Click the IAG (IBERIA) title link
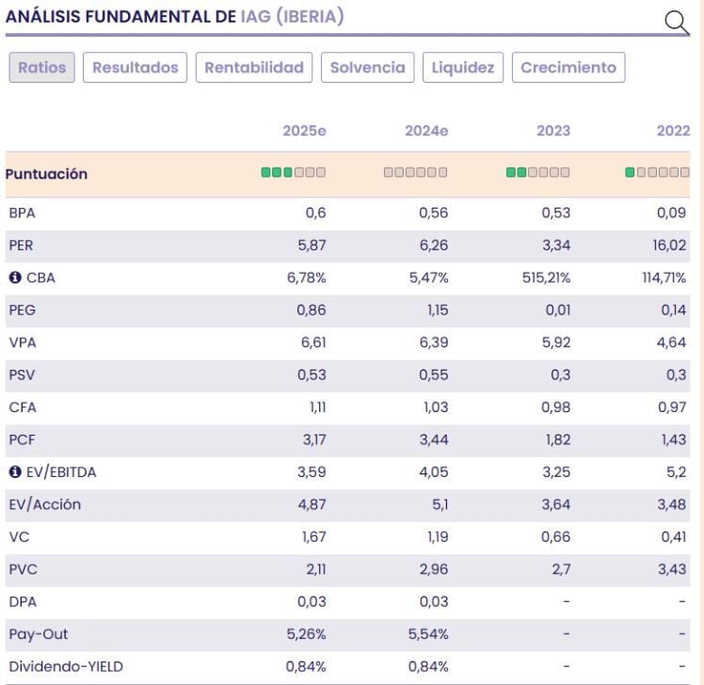The width and height of the screenshot is (704, 685). pyautogui.click(x=283, y=17)
